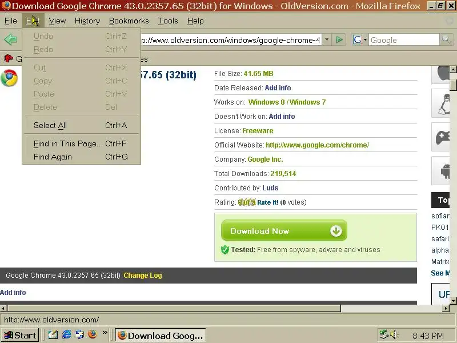The image size is (457, 343).
Task: Click the search magnifier icon
Action: click(446, 39)
